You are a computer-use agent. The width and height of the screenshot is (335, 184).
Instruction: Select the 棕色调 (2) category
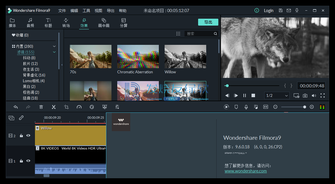(x=31, y=92)
